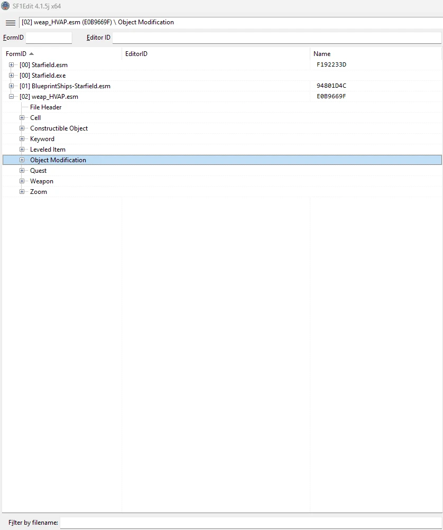Image resolution: width=443 pixels, height=530 pixels.
Task: Click the 94801D4C checksum value
Action: coord(331,86)
